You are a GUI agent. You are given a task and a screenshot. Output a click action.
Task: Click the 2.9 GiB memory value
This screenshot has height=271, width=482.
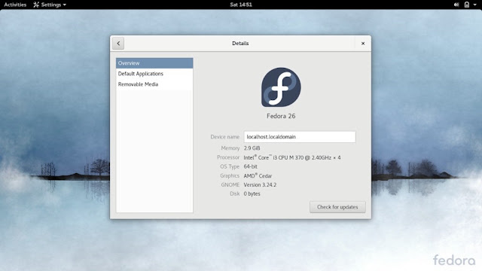point(252,148)
